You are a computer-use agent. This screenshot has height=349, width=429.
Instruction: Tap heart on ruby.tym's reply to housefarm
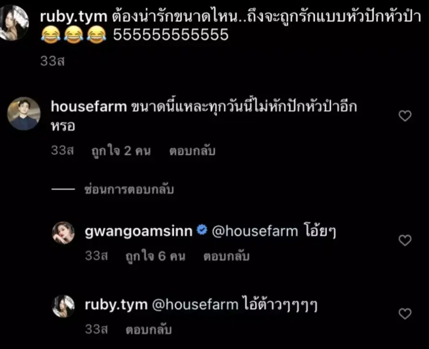(405, 314)
